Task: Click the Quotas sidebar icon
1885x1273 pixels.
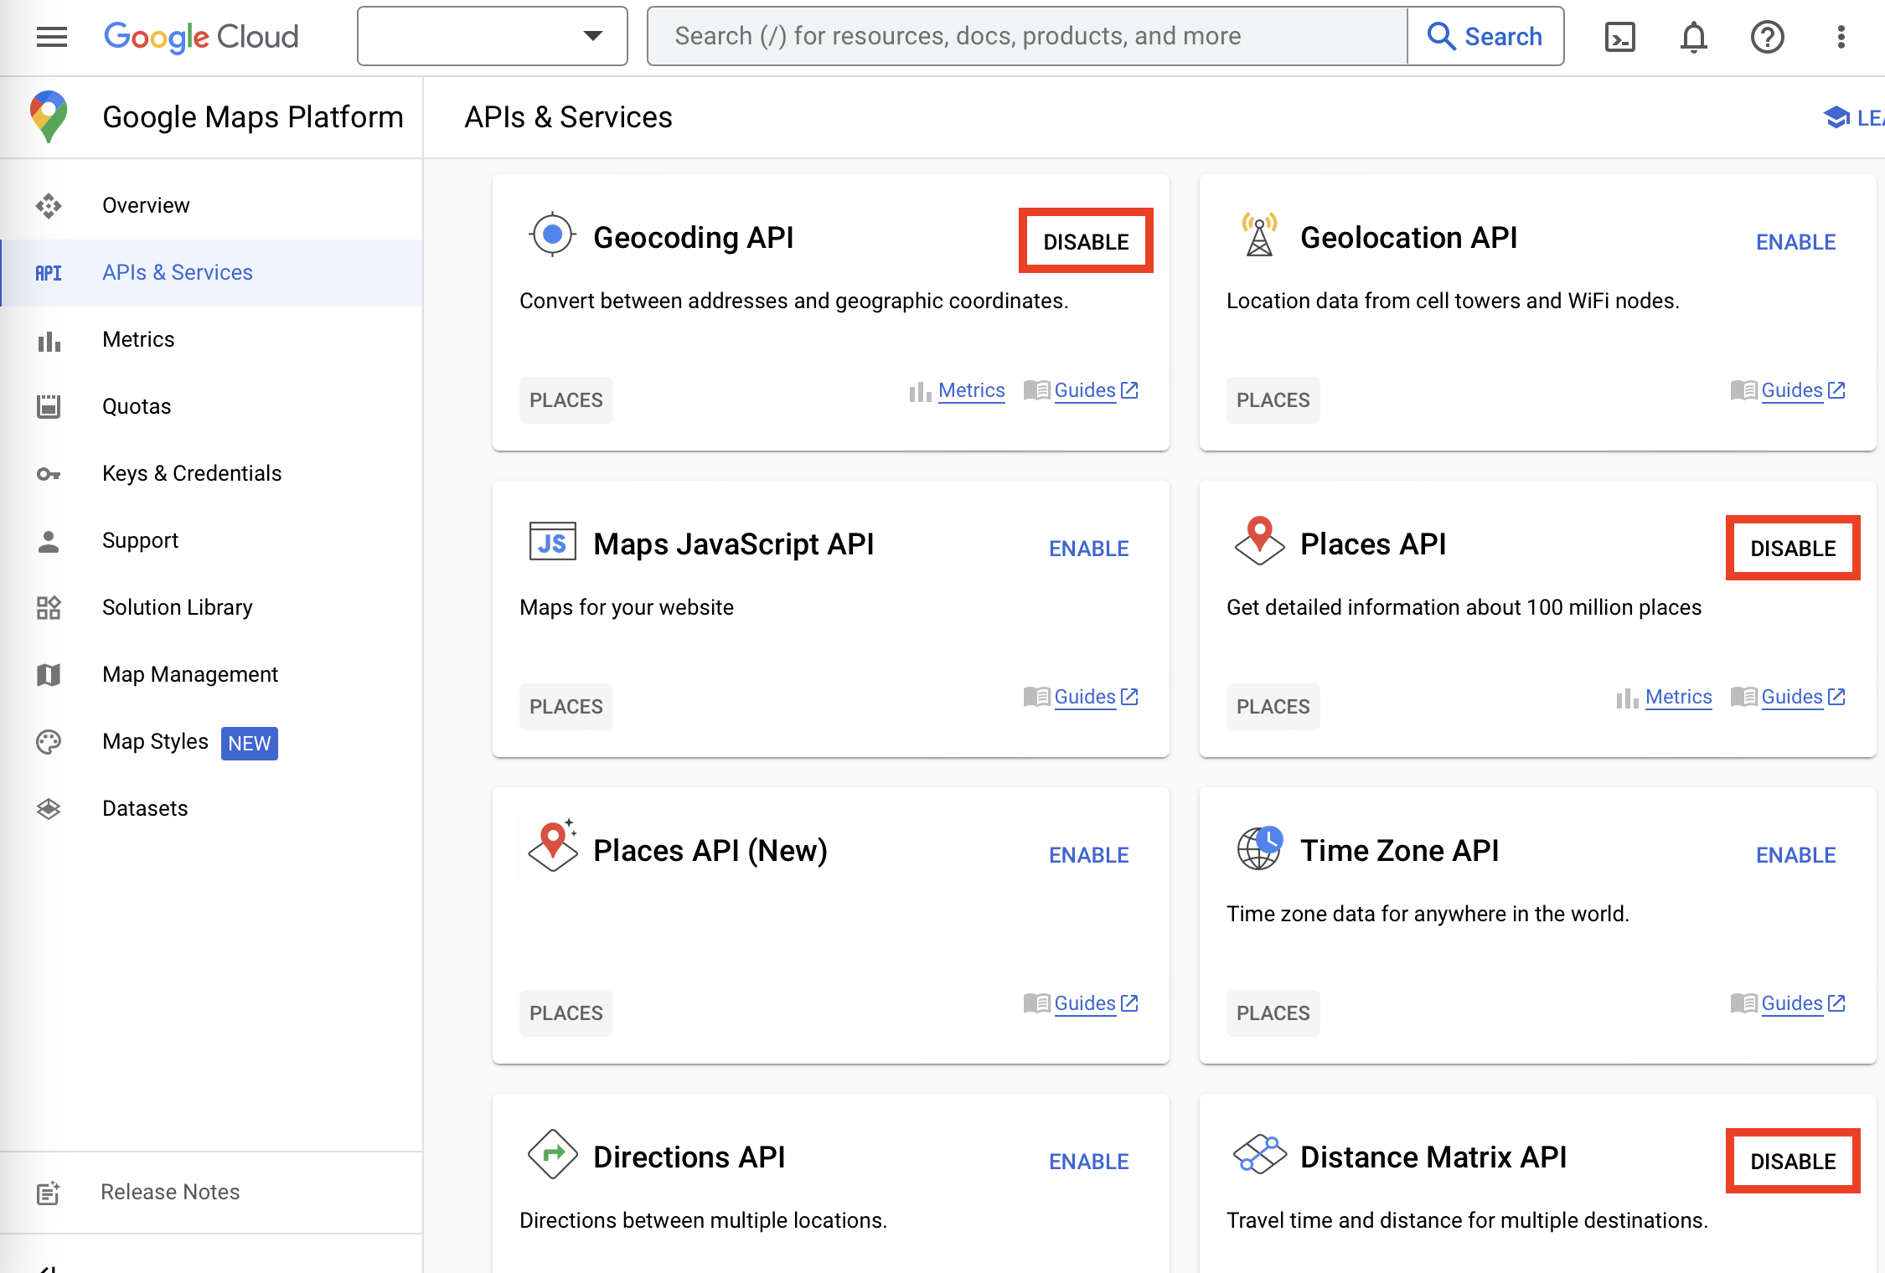Action: [x=48, y=406]
